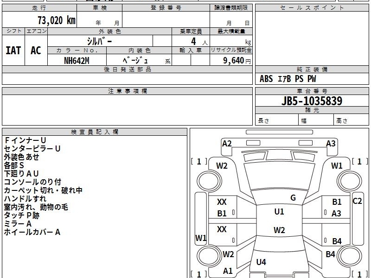This screenshot has height=278, width=371.
Task: Click the カラーNo. label
Action: click(77, 51)
